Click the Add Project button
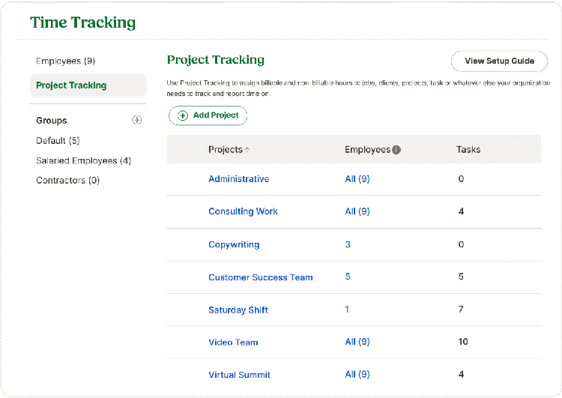Screen dimensions: 562x398 [208, 115]
